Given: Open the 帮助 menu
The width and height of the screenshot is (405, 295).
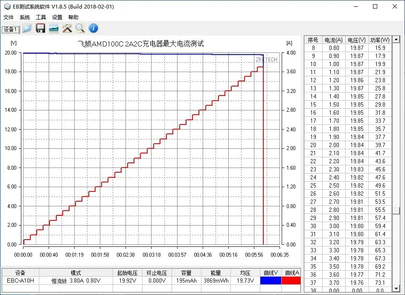Looking at the screenshot, I should (x=73, y=17).
